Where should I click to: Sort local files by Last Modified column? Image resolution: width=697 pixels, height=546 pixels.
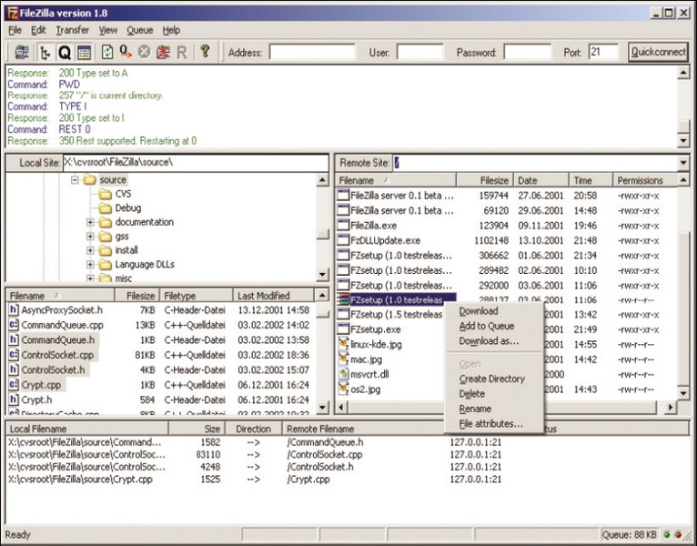tap(273, 296)
